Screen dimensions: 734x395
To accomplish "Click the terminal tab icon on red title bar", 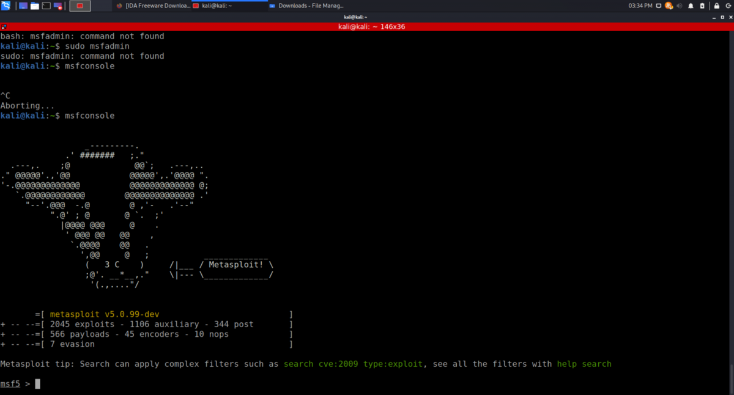I will click(x=4, y=27).
